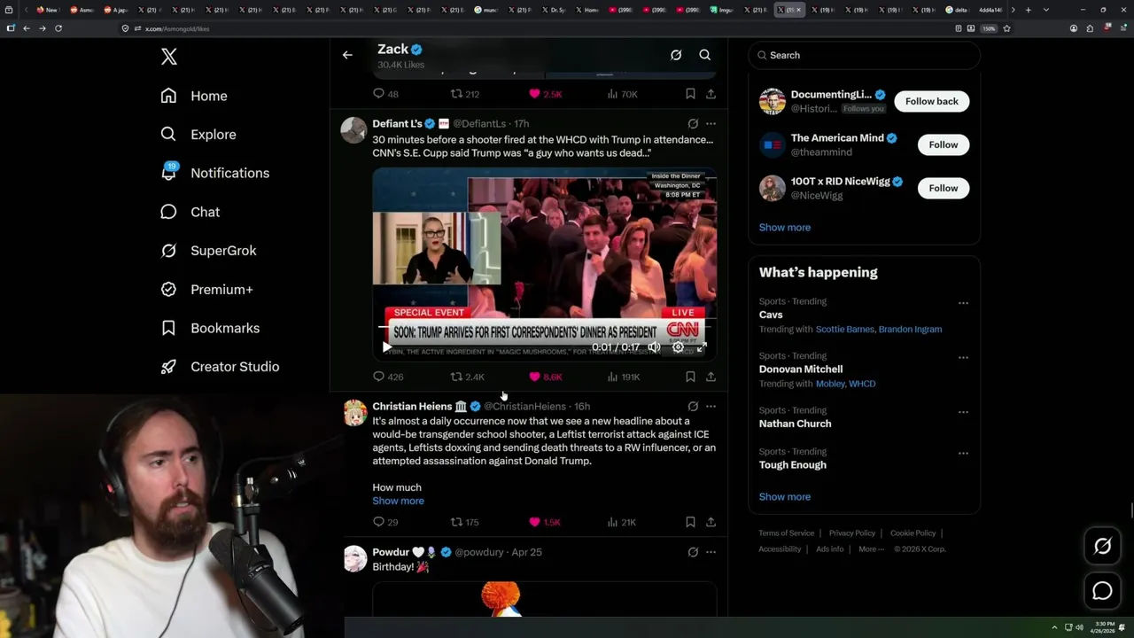Unlike the top post with 2.5K likes
This screenshot has width=1134, height=638.
pyautogui.click(x=545, y=94)
